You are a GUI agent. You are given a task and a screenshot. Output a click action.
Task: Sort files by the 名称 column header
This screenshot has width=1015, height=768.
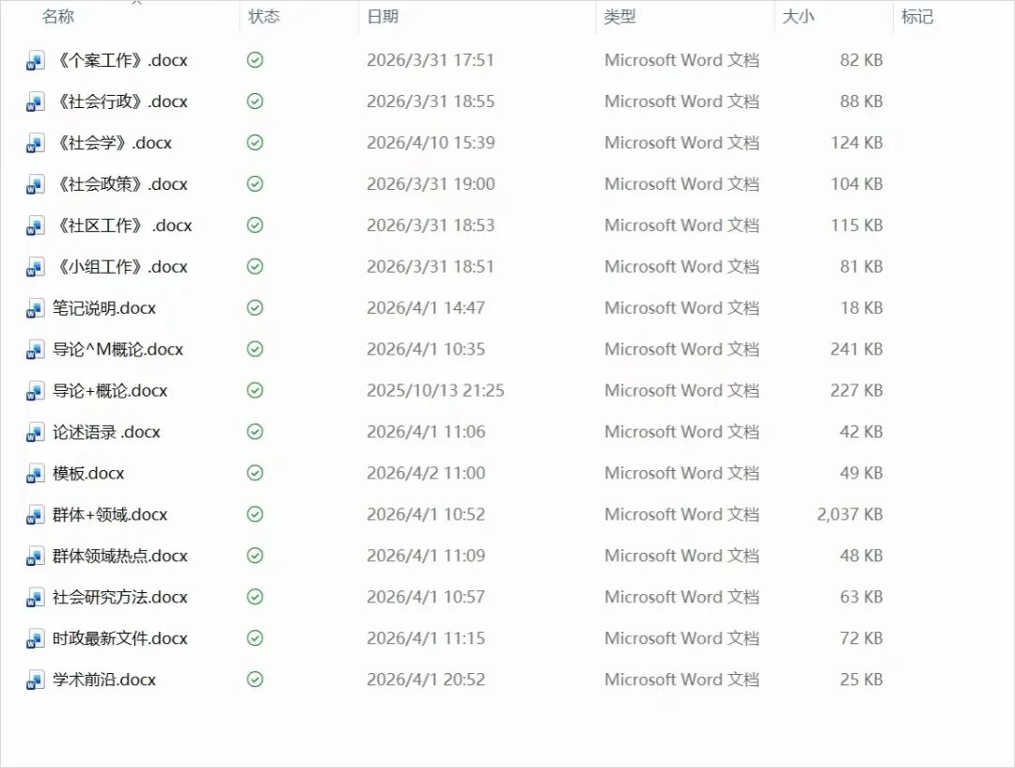[x=58, y=17]
